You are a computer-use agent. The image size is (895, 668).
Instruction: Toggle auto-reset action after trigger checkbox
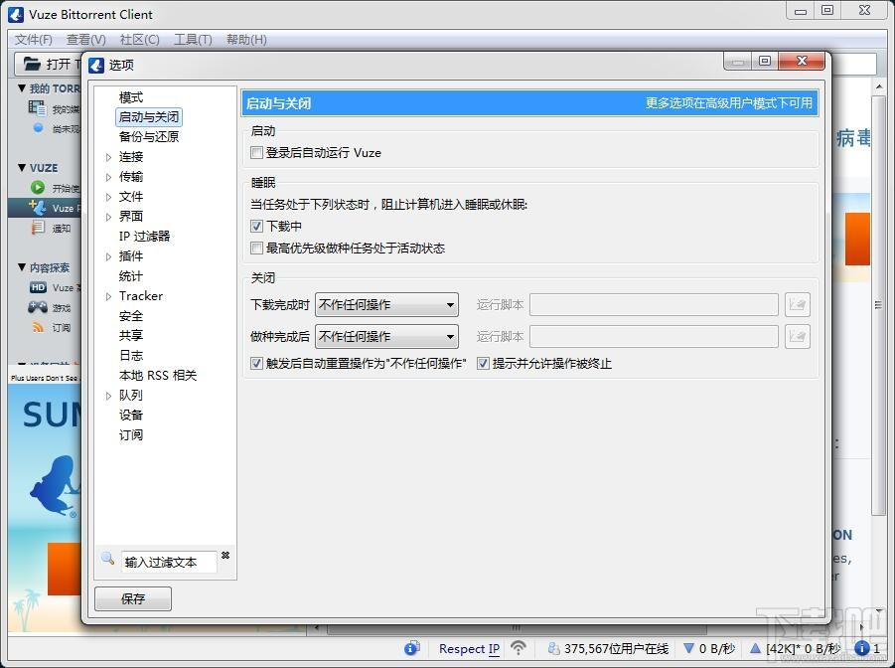click(x=256, y=364)
